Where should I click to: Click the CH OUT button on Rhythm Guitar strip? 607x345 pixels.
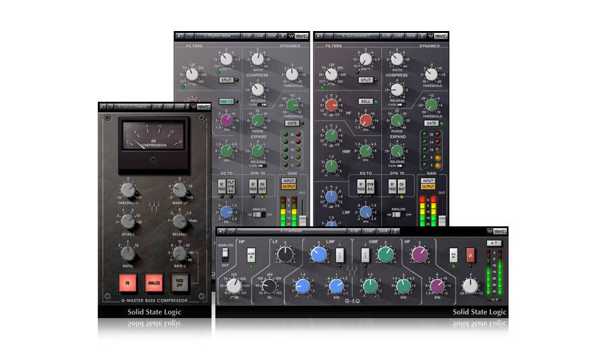(262, 187)
